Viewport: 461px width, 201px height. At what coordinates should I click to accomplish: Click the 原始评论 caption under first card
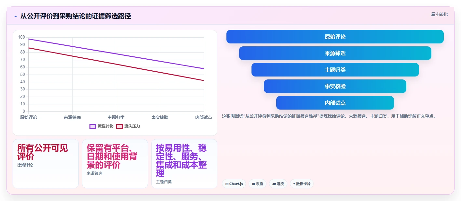(x=25, y=165)
